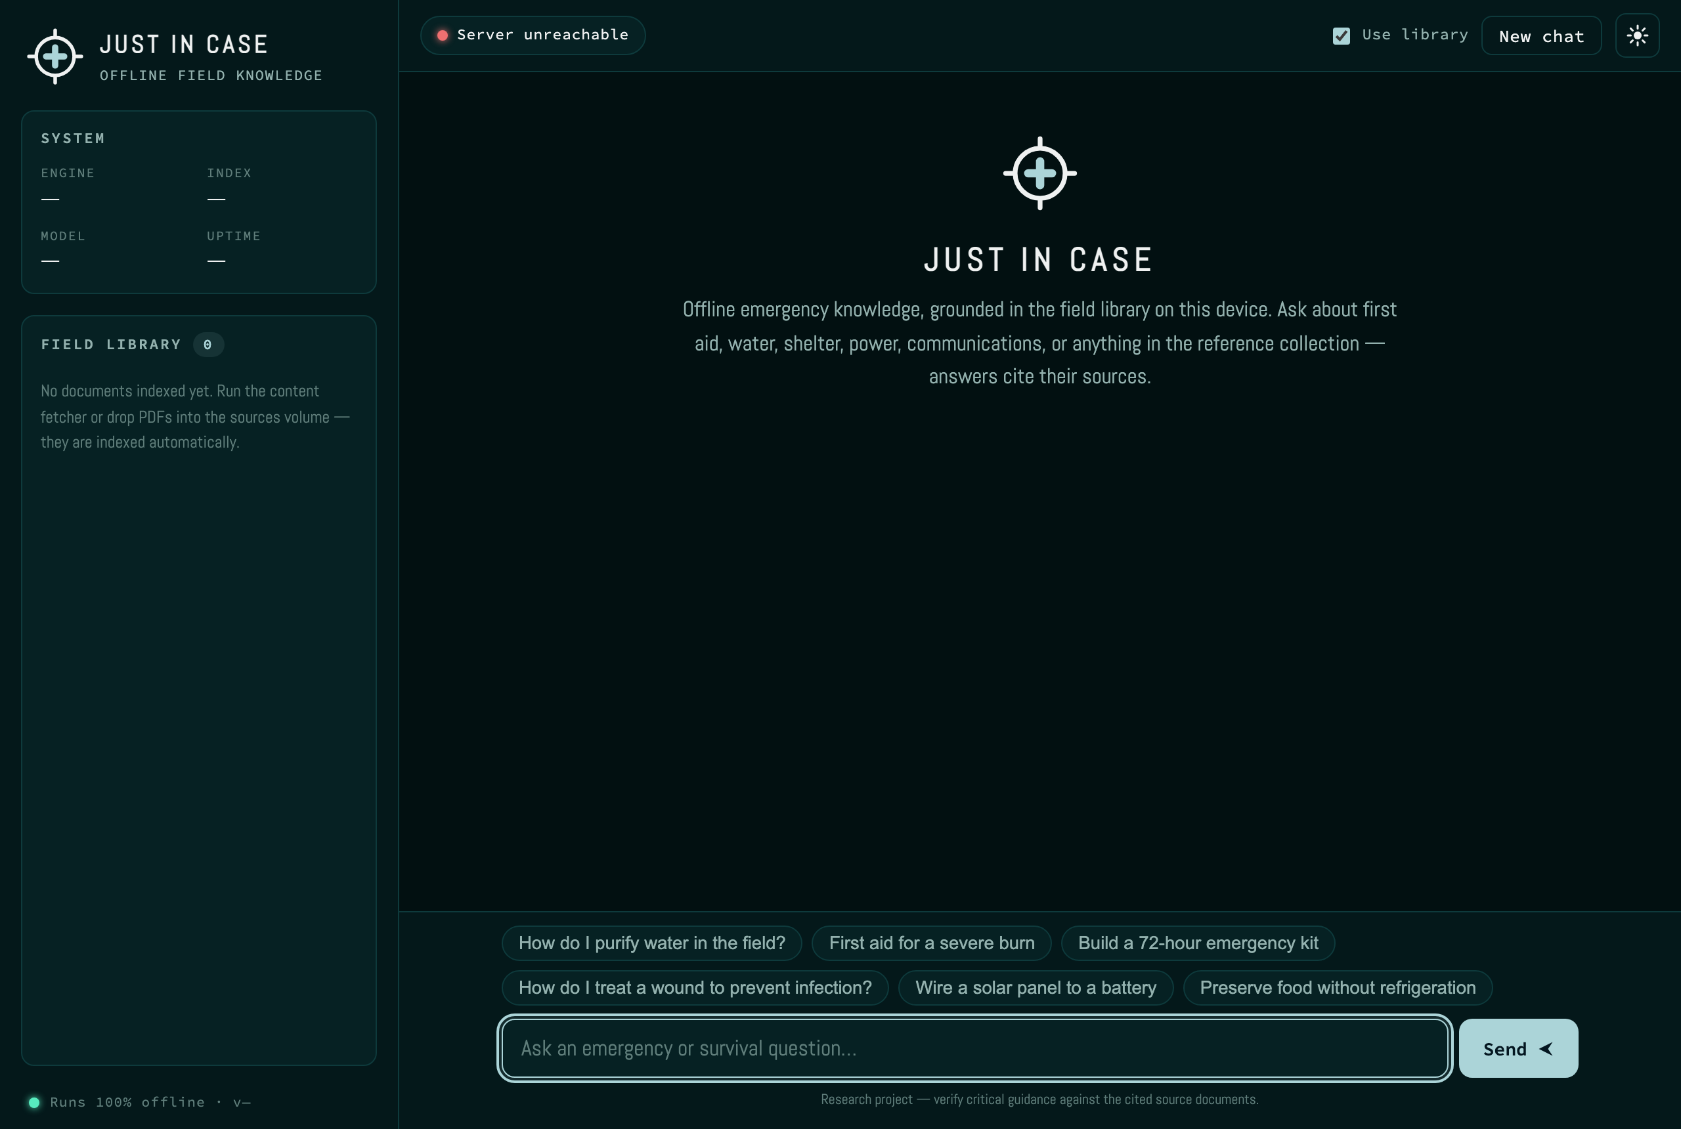This screenshot has width=1681, height=1129.
Task: Click the large crosshair logo in the welcome area
Action: click(x=1039, y=173)
